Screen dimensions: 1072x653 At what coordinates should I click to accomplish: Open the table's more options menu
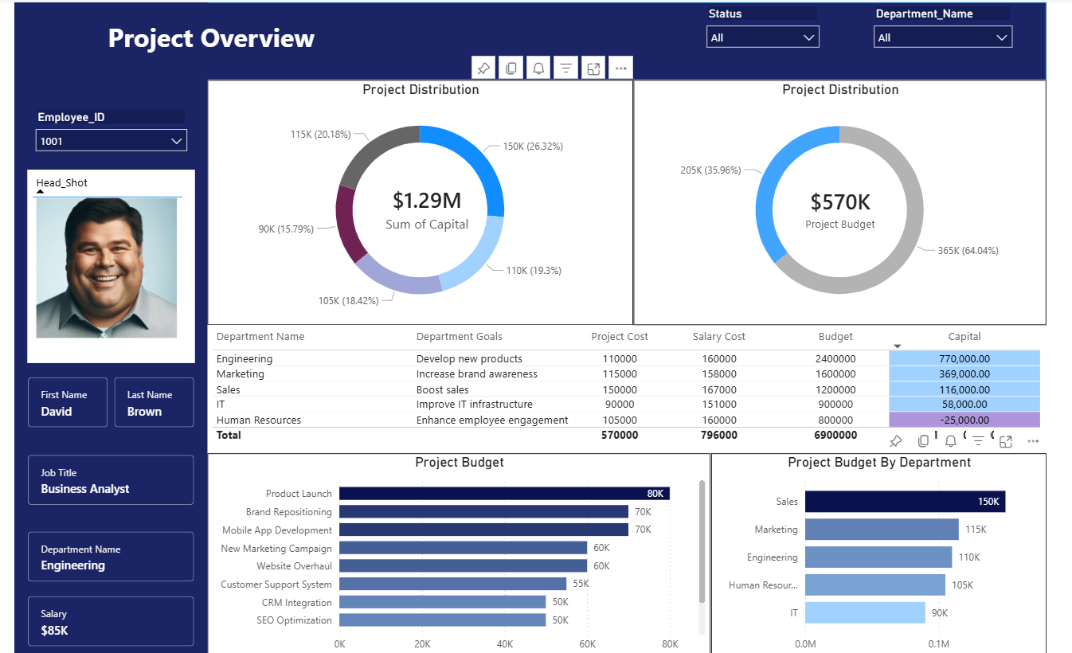pyautogui.click(x=1032, y=440)
